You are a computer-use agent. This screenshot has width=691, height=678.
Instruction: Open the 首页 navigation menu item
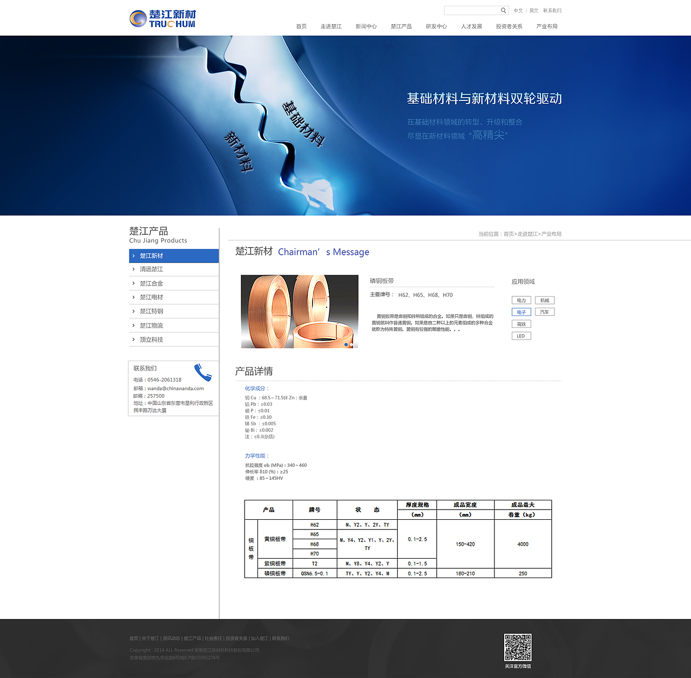coord(301,26)
